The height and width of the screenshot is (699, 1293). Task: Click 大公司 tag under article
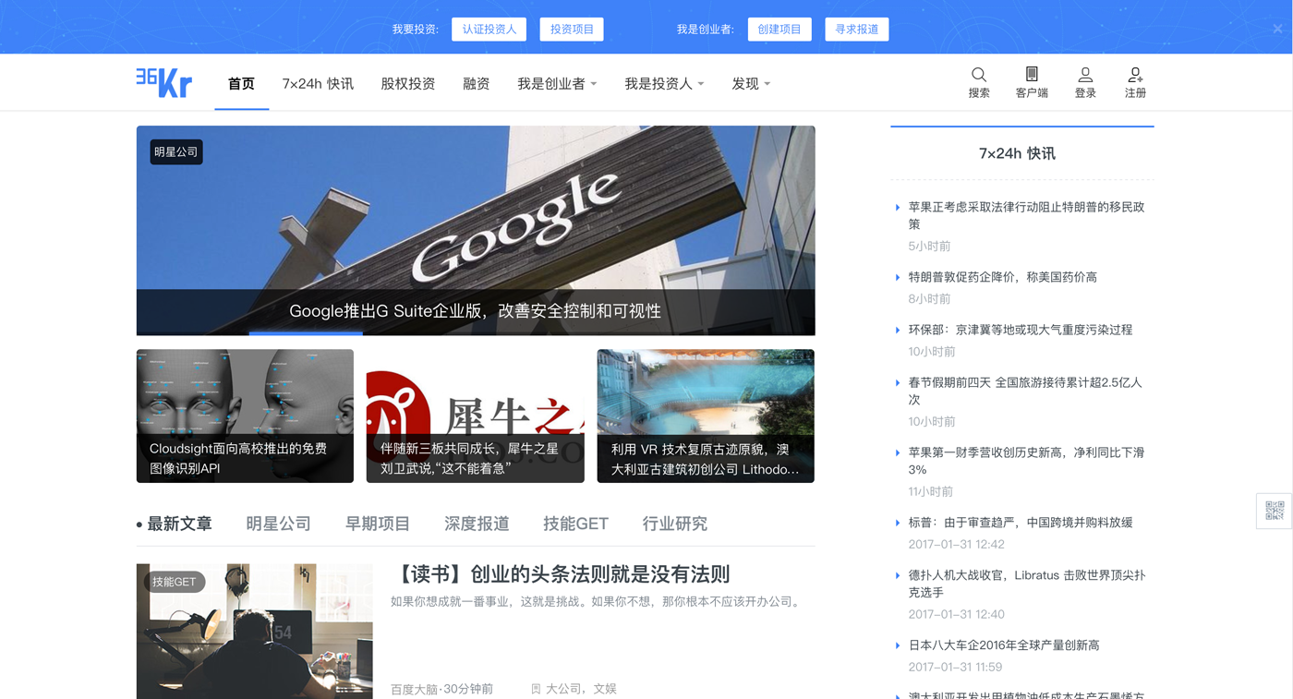[563, 689]
